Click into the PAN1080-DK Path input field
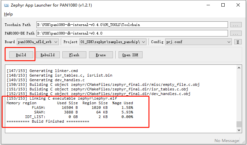This screenshot has width=247, height=145. tap(132, 33)
